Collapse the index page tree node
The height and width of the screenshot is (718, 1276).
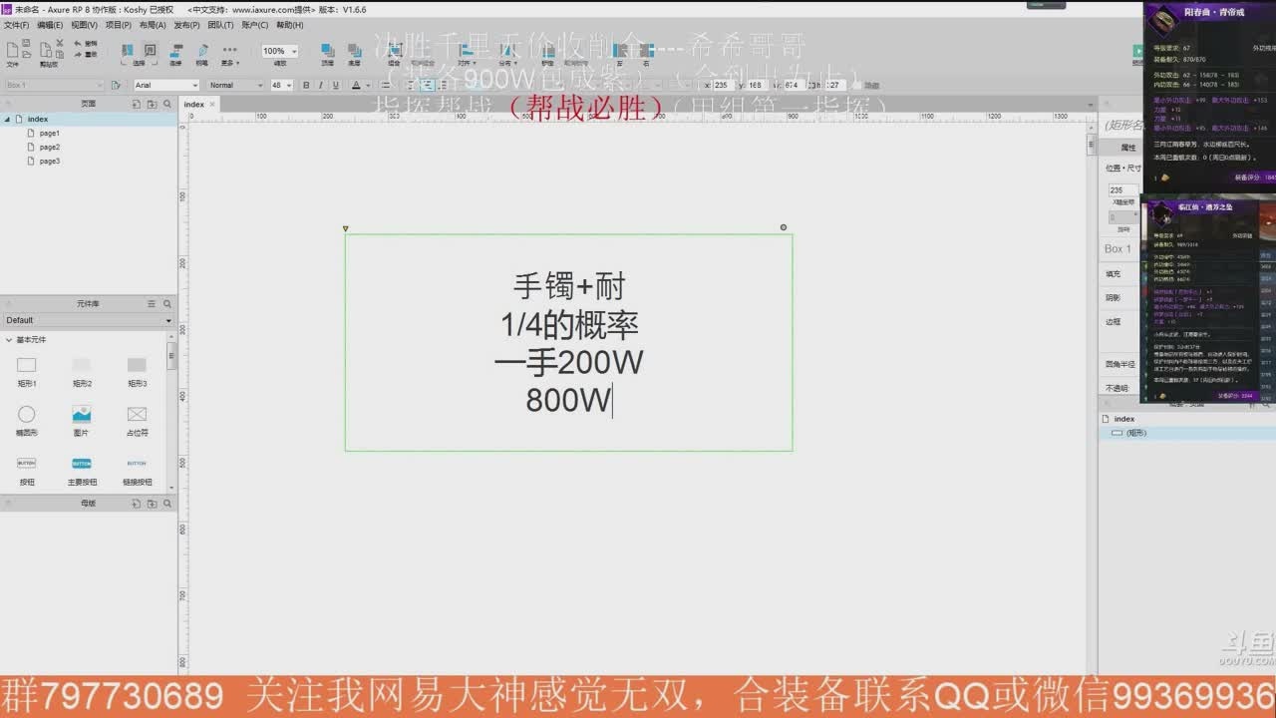pyautogui.click(x=7, y=119)
